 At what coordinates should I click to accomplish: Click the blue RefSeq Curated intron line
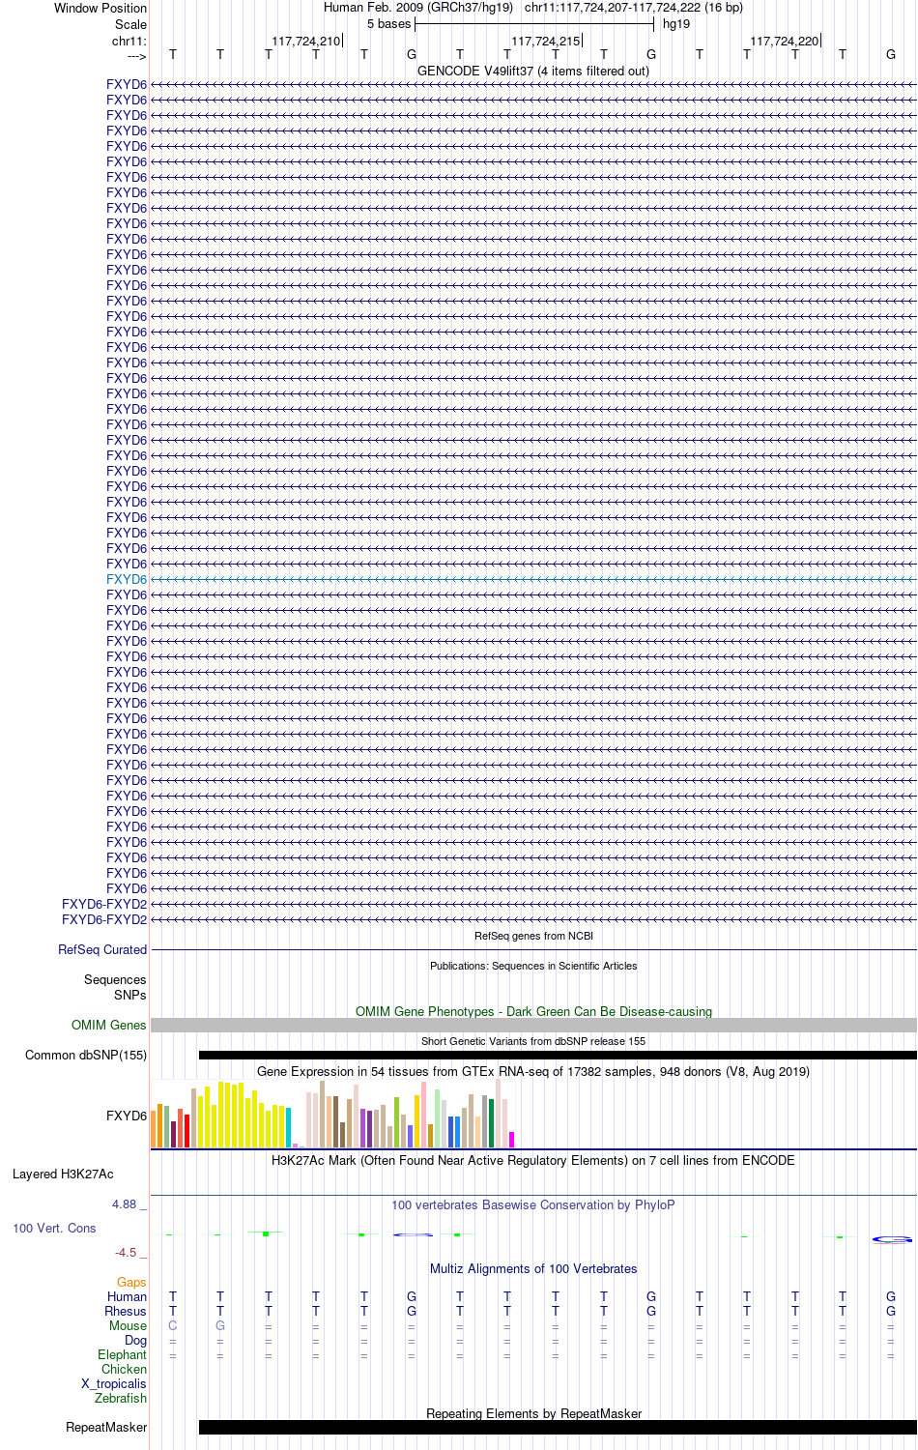click(533, 950)
